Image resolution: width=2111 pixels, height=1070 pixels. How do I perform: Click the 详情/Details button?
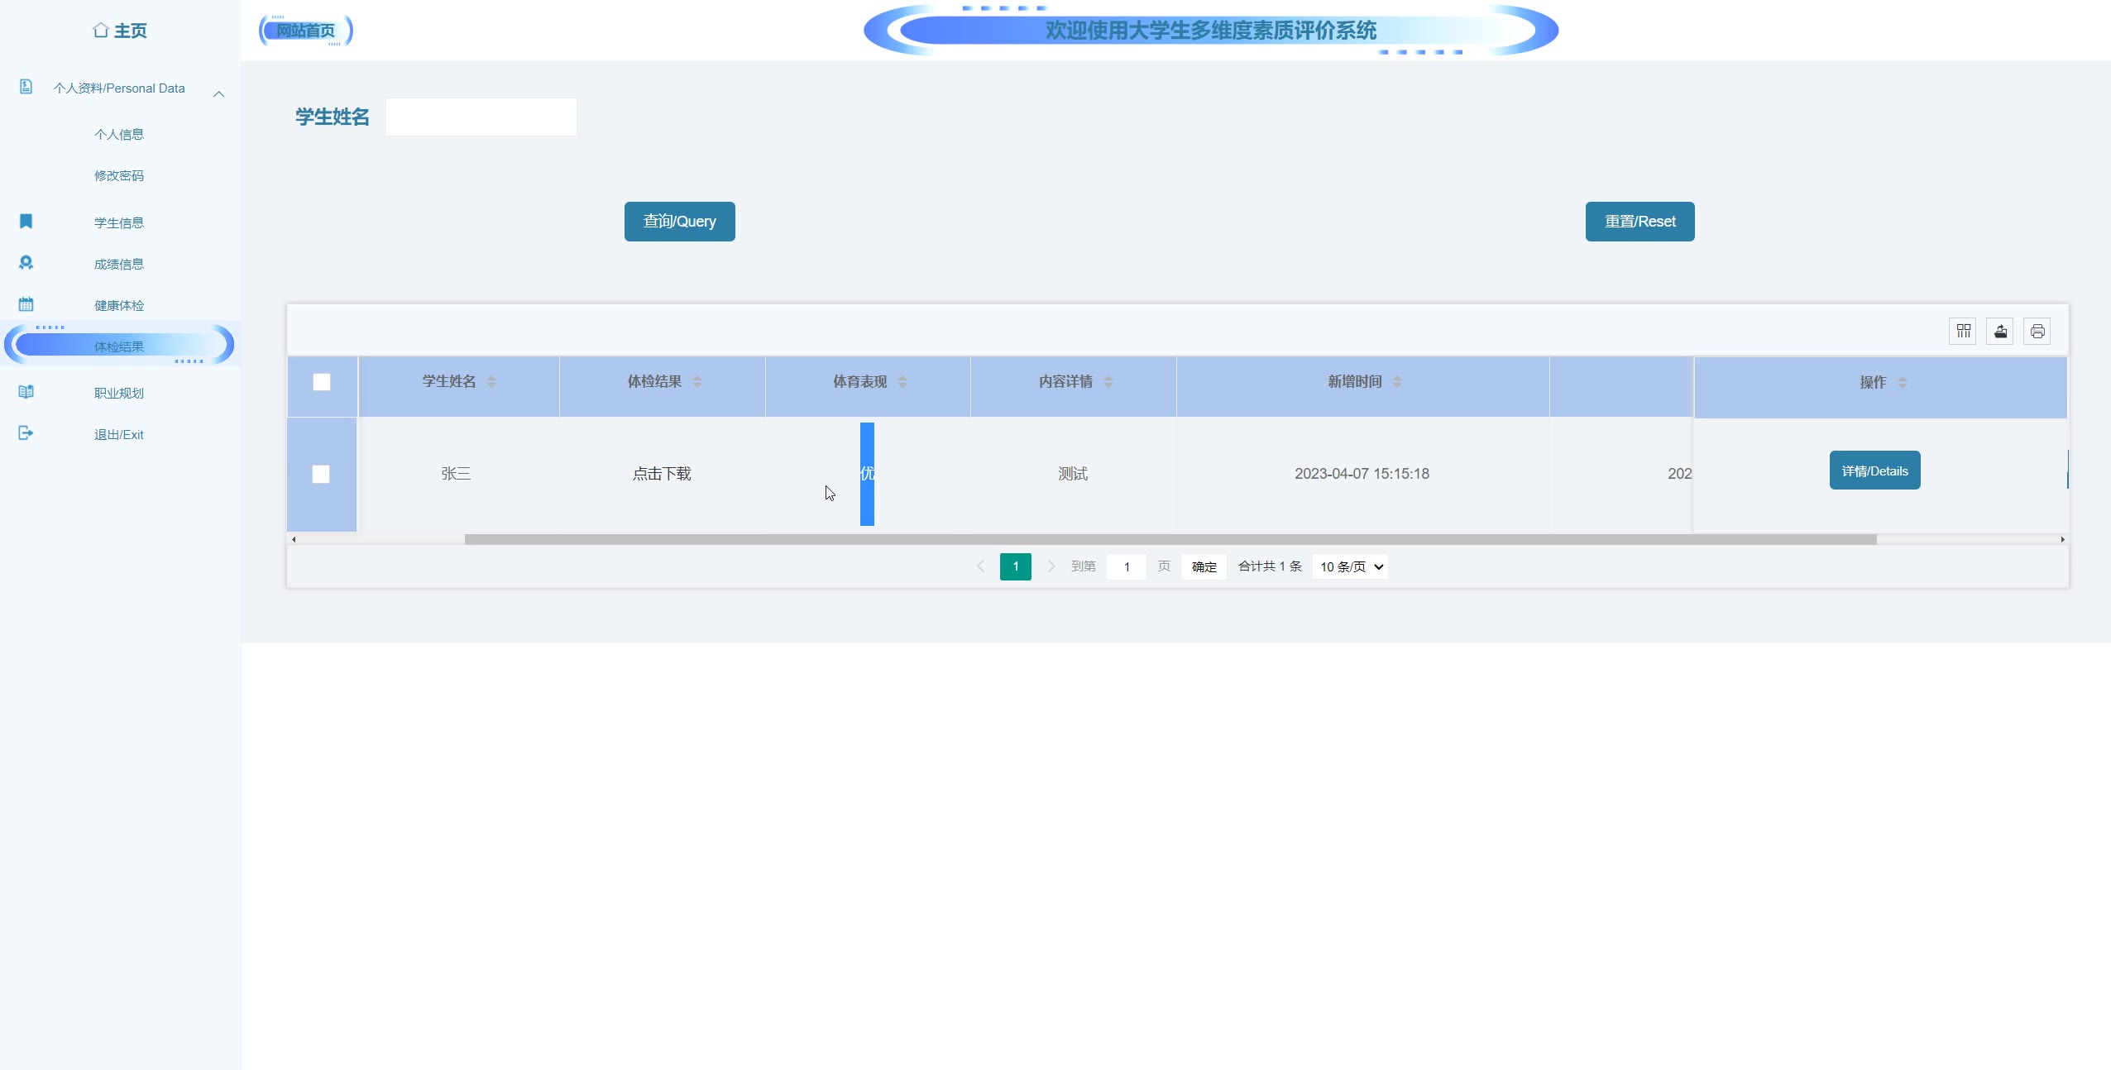(1874, 471)
